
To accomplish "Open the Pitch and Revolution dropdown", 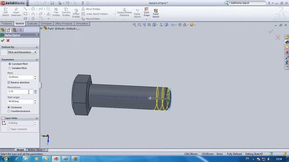I will 22,52.
